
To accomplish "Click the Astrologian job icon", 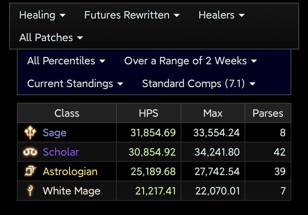I will (x=30, y=171).
